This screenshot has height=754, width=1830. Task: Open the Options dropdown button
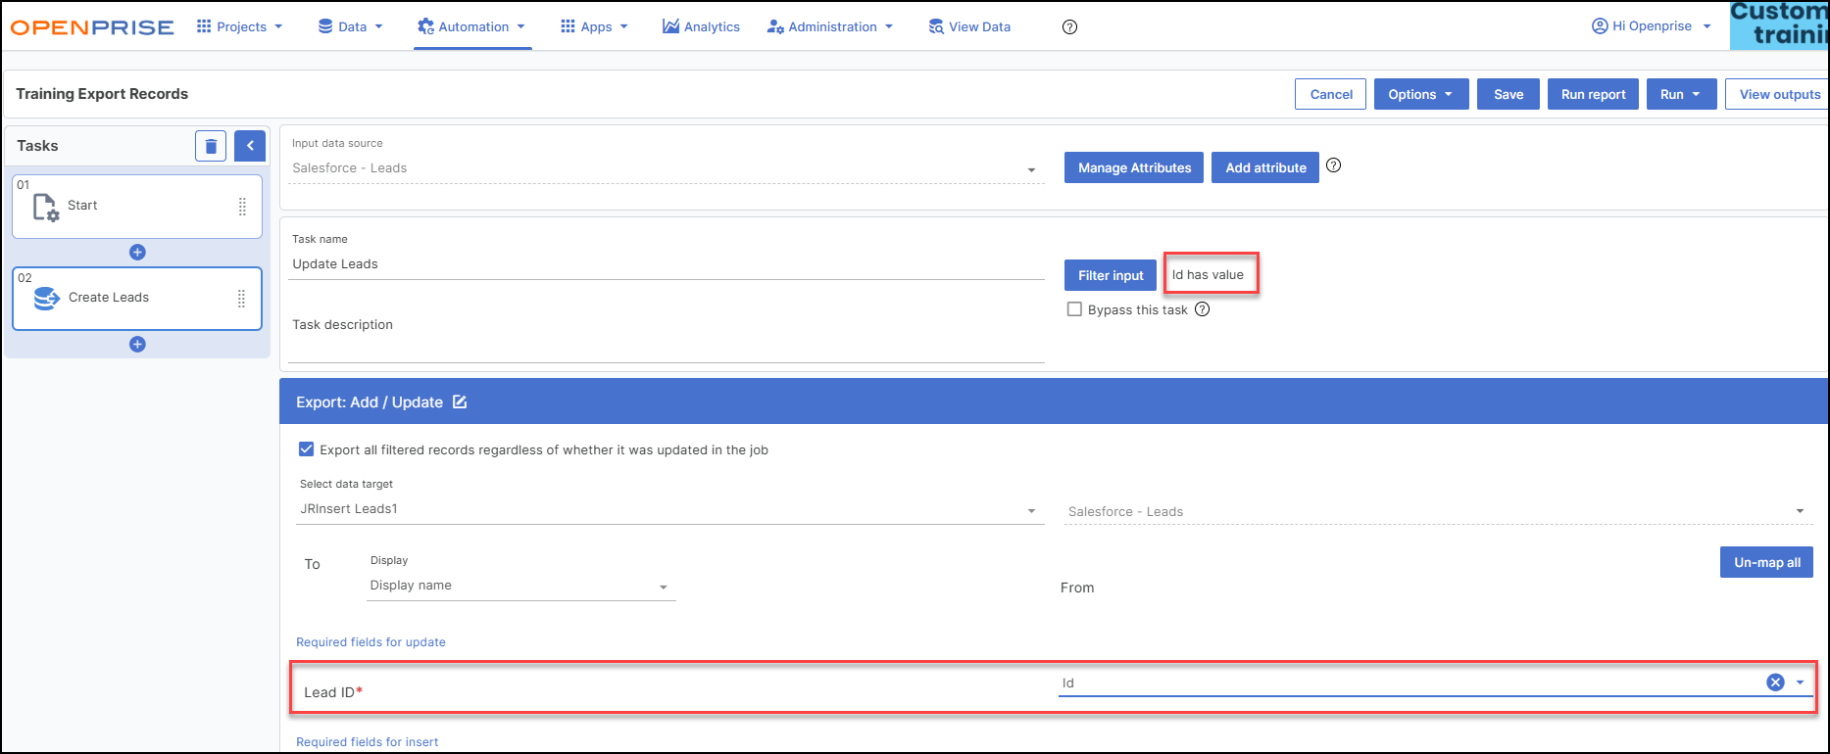(1420, 94)
